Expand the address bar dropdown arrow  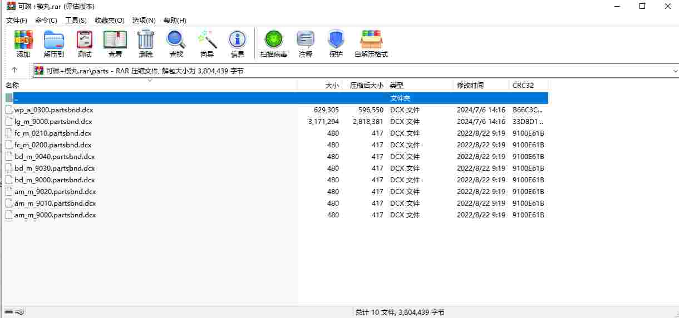(x=675, y=71)
